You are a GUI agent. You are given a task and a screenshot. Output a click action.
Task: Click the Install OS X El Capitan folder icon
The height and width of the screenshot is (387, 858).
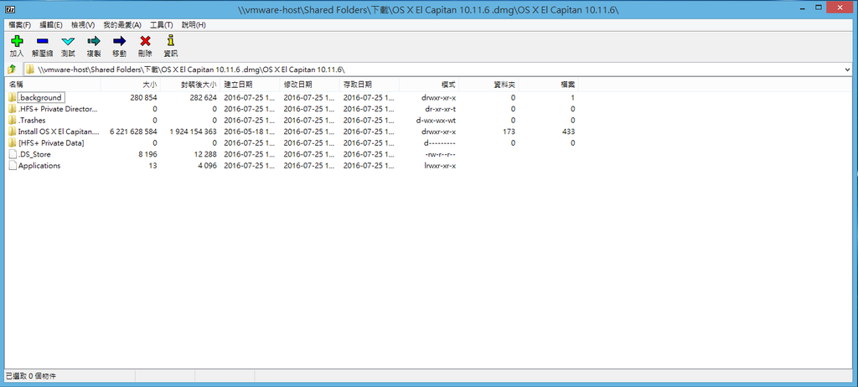(x=13, y=132)
